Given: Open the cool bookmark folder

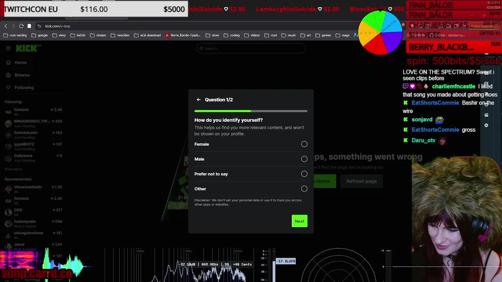Looking at the screenshot, I should 271,35.
